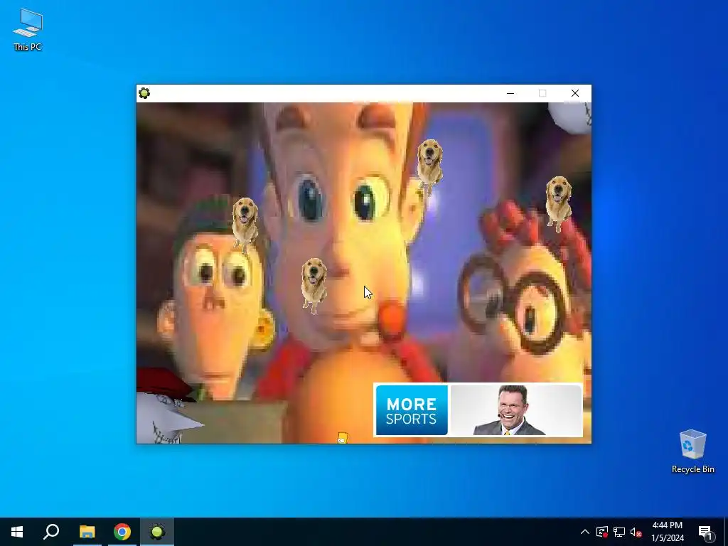
Task: Select the green gear app in taskbar
Action: (157, 532)
